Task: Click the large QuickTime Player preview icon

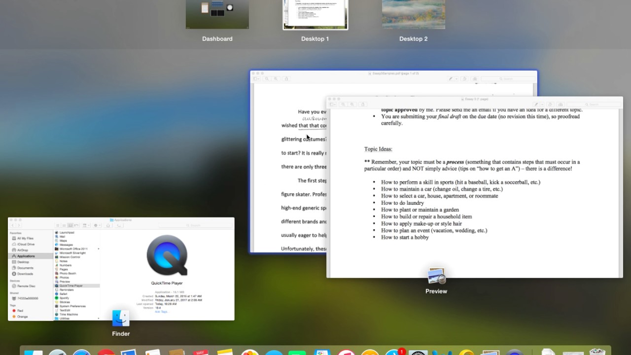Action: coord(167,255)
